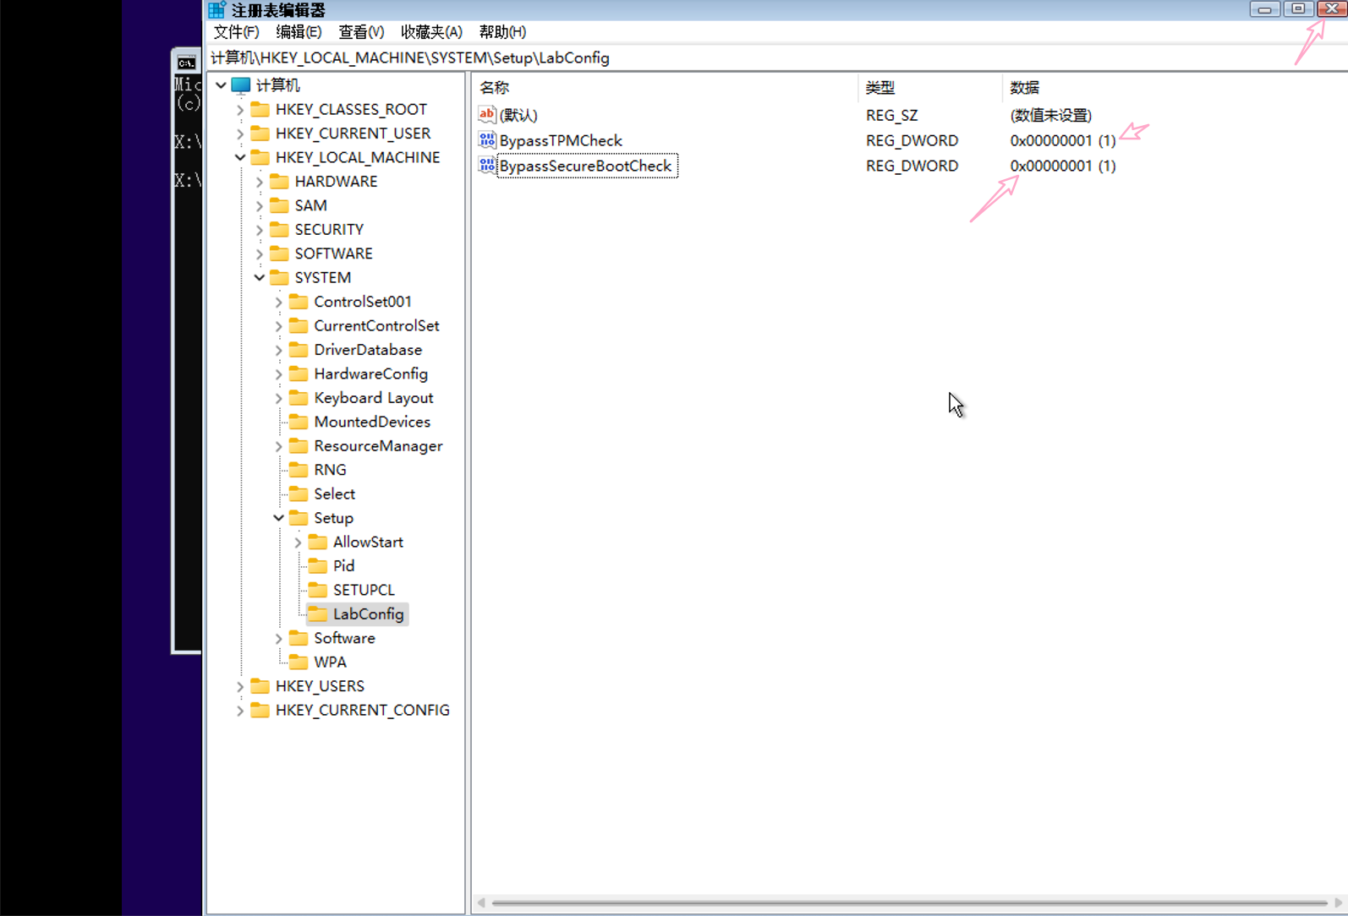
Task: Expand the HKEY_CLASSES_ROOT hive
Action: (x=240, y=110)
